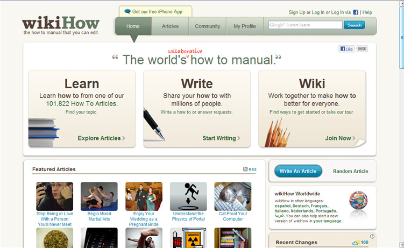Click the blue Search button

355,25
